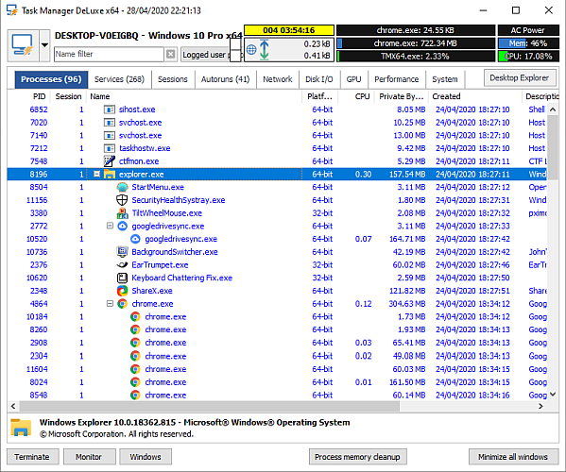
Task: Click the Mem: 46% usage bar
Action: click(x=528, y=43)
